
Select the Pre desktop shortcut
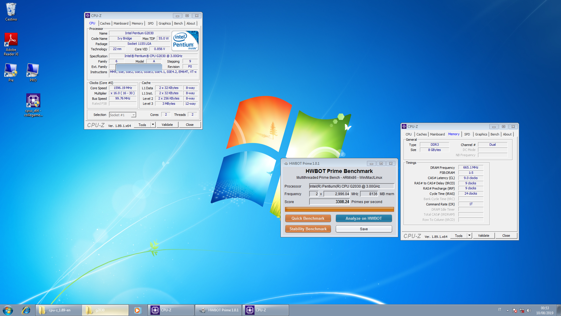point(11,73)
